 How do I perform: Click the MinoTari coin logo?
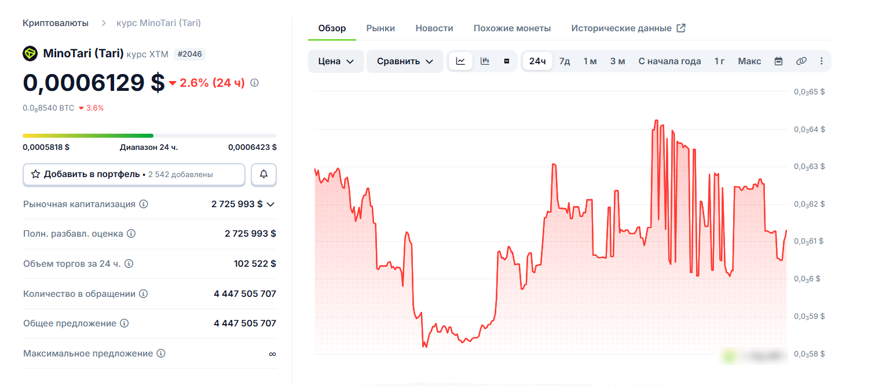[x=29, y=54]
